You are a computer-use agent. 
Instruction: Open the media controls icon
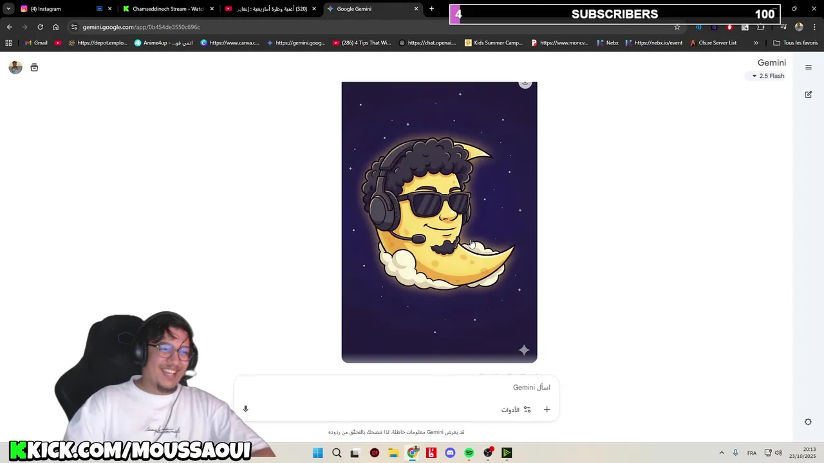point(783,27)
